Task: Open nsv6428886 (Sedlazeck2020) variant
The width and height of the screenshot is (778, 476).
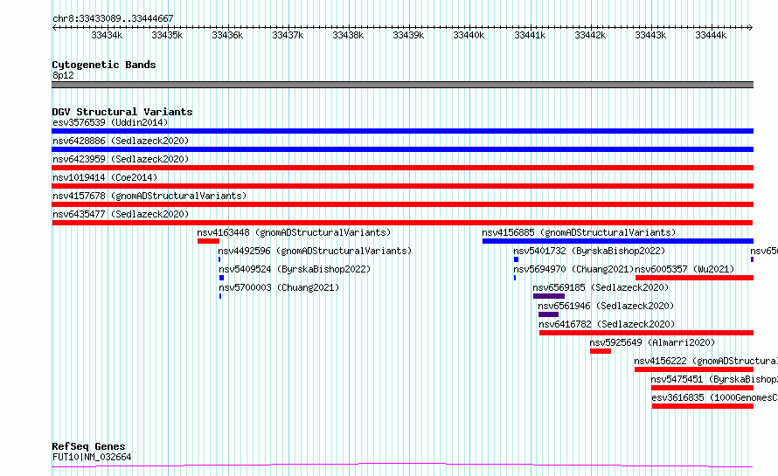Action: coord(121,141)
